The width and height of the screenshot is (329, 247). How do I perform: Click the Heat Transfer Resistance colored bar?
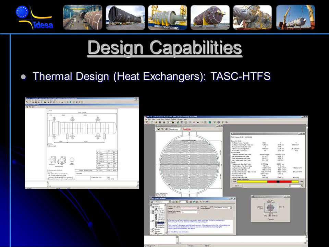click(x=268, y=181)
